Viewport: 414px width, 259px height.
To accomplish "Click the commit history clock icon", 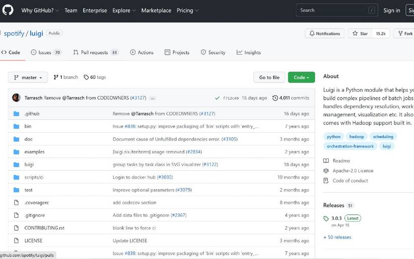I will 275,98.
